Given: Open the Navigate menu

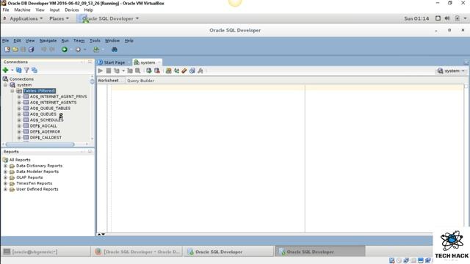Looking at the screenshot, I should pyautogui.click(x=48, y=40).
